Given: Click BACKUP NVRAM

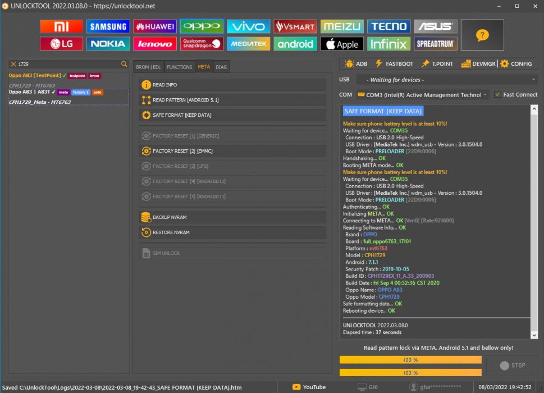Looking at the screenshot, I should tap(232, 217).
